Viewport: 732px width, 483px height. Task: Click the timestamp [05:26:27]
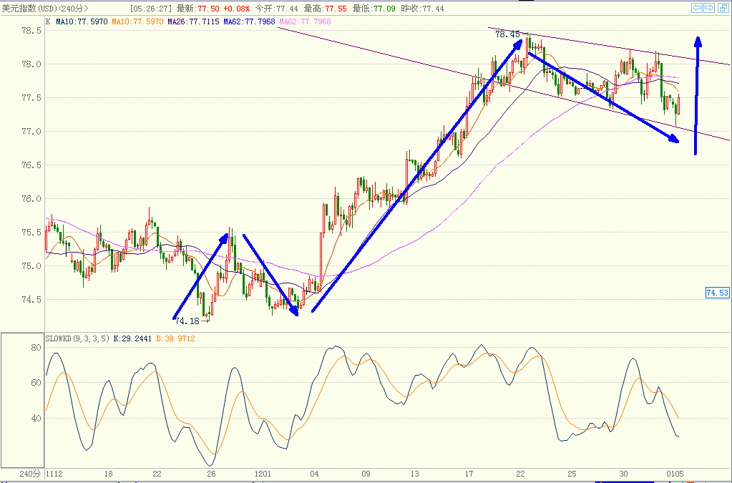click(151, 9)
